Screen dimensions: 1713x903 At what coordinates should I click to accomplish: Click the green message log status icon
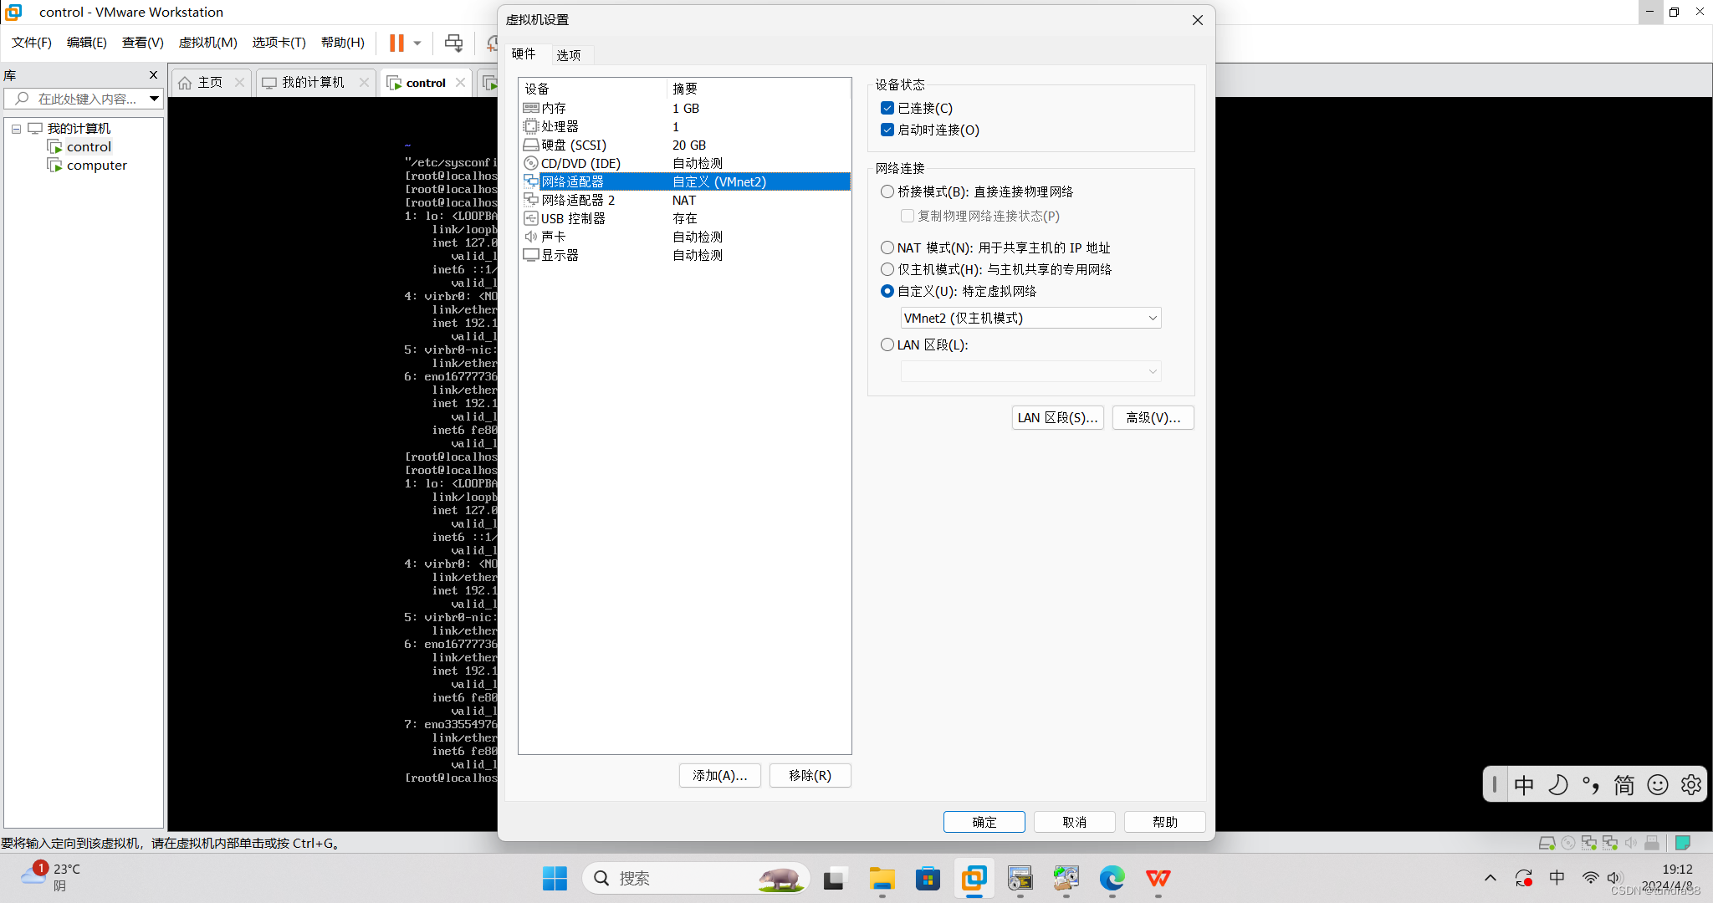pyautogui.click(x=1683, y=843)
